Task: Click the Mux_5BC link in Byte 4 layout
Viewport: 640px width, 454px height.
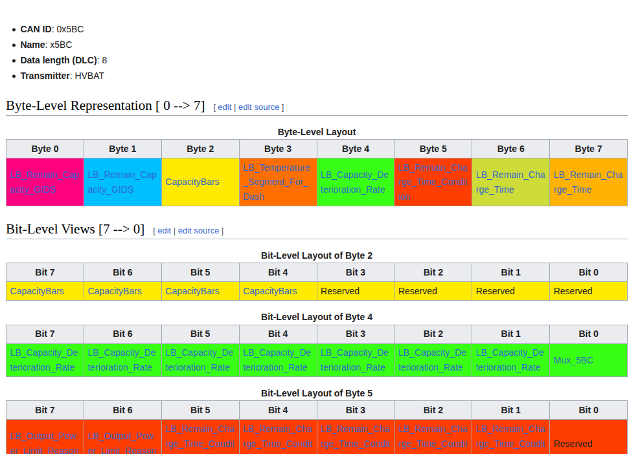Action: coord(573,360)
